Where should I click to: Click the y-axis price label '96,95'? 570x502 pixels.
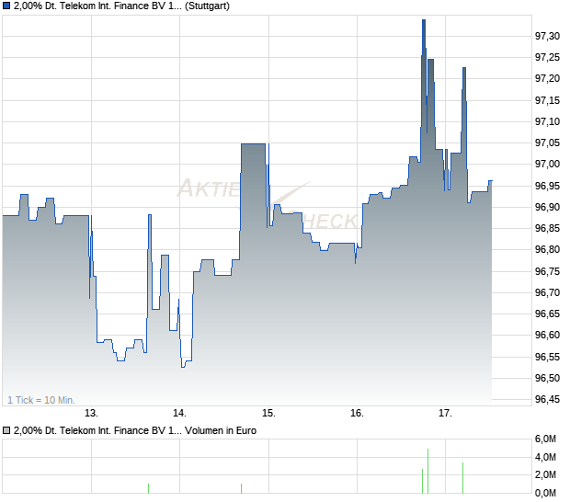[x=547, y=186]
